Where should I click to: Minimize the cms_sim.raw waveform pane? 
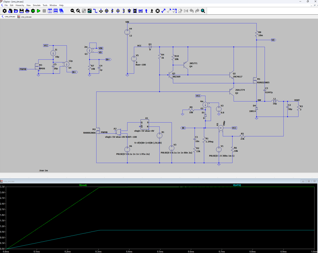click(303, 181)
